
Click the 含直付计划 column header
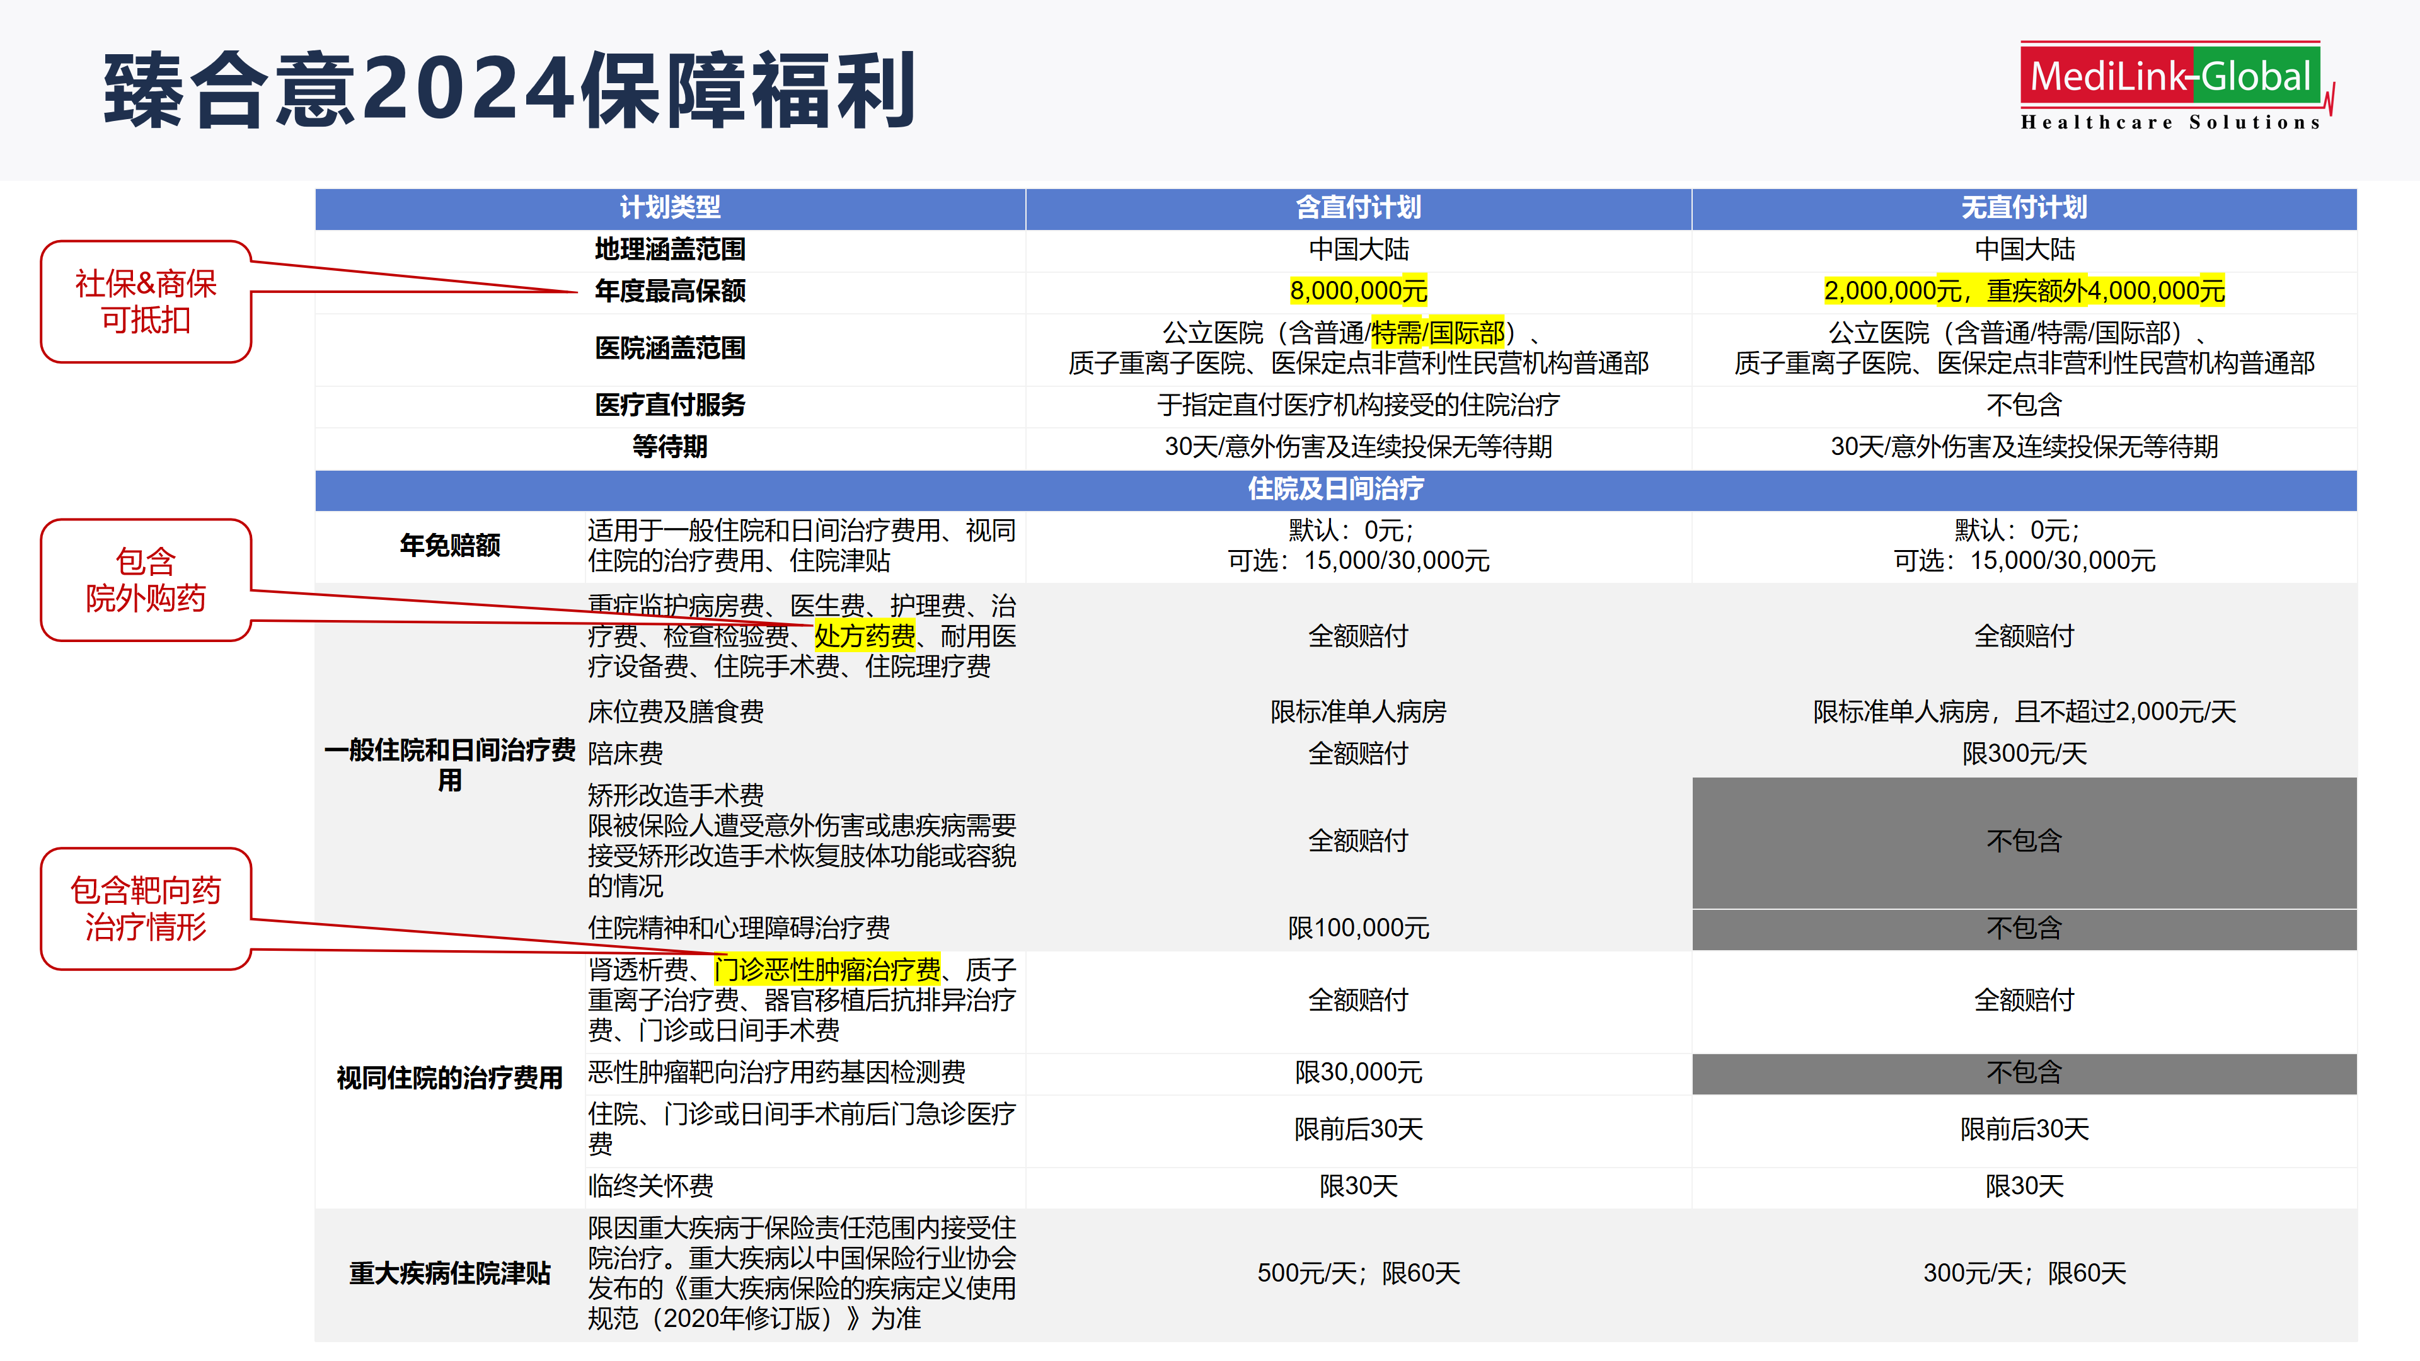pyautogui.click(x=1357, y=207)
